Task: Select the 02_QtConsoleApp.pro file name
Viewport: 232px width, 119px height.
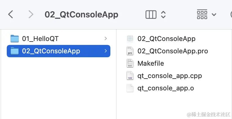Action: point(173,51)
